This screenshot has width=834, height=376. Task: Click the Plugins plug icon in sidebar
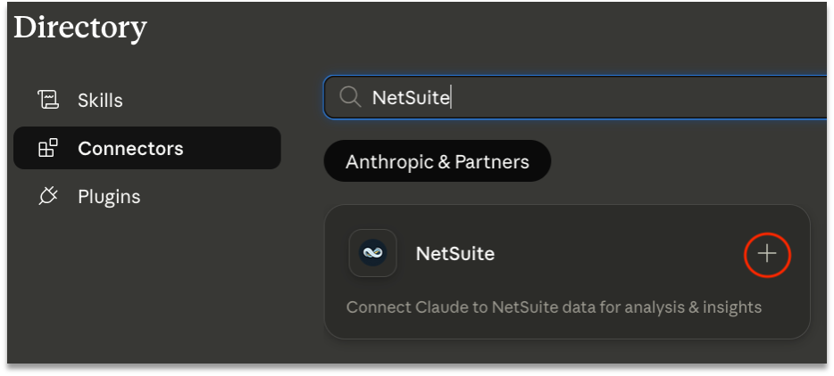tap(48, 196)
